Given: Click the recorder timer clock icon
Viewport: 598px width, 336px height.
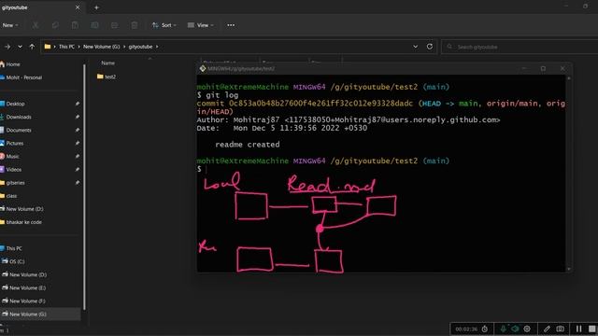Looking at the screenshot, I should (484, 329).
